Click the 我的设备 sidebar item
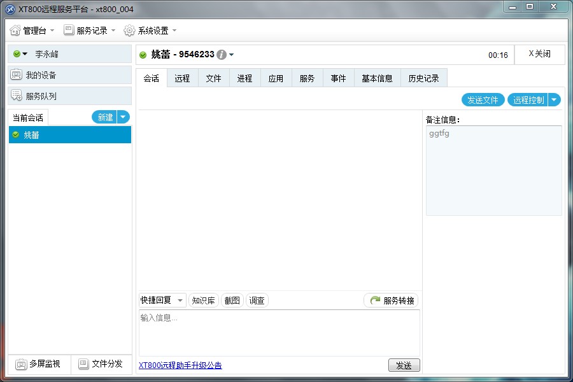Viewport: 573px width, 382px height. [x=70, y=75]
